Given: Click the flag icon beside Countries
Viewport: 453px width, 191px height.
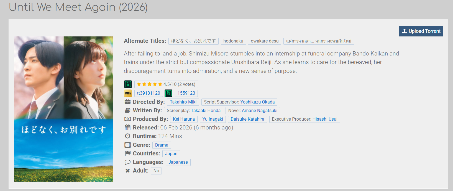Looking at the screenshot, I should pos(127,153).
